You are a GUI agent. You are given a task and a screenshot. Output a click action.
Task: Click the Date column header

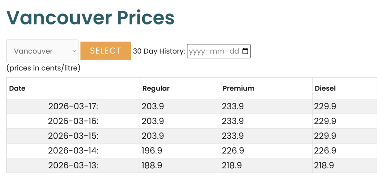(17, 88)
